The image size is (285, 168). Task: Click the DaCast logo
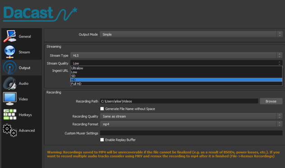40,14
